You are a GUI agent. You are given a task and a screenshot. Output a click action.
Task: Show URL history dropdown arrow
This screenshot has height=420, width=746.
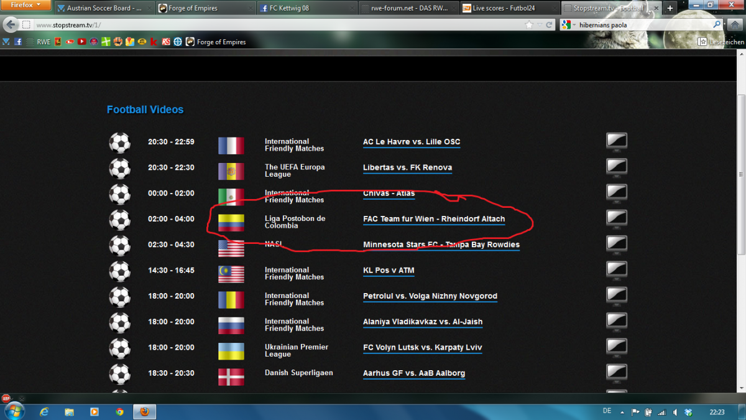(540, 25)
